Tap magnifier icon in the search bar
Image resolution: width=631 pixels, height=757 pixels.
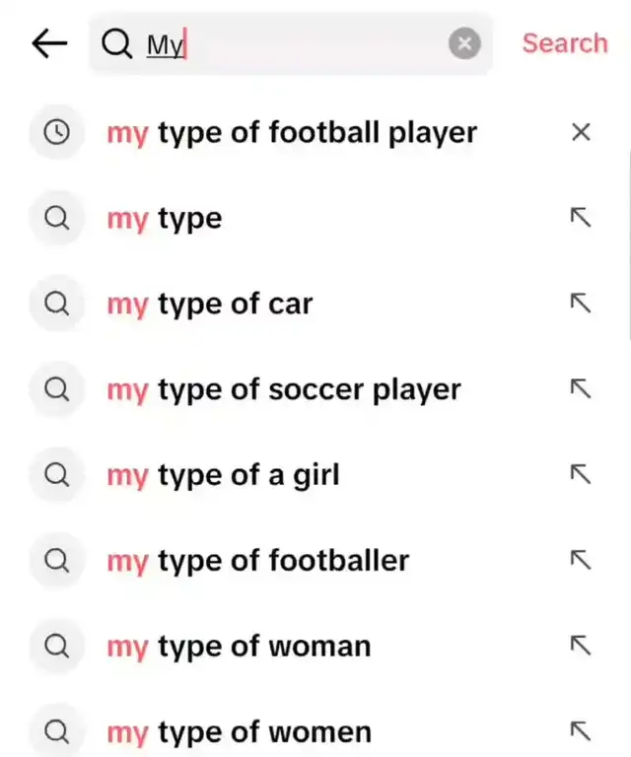[x=117, y=43]
